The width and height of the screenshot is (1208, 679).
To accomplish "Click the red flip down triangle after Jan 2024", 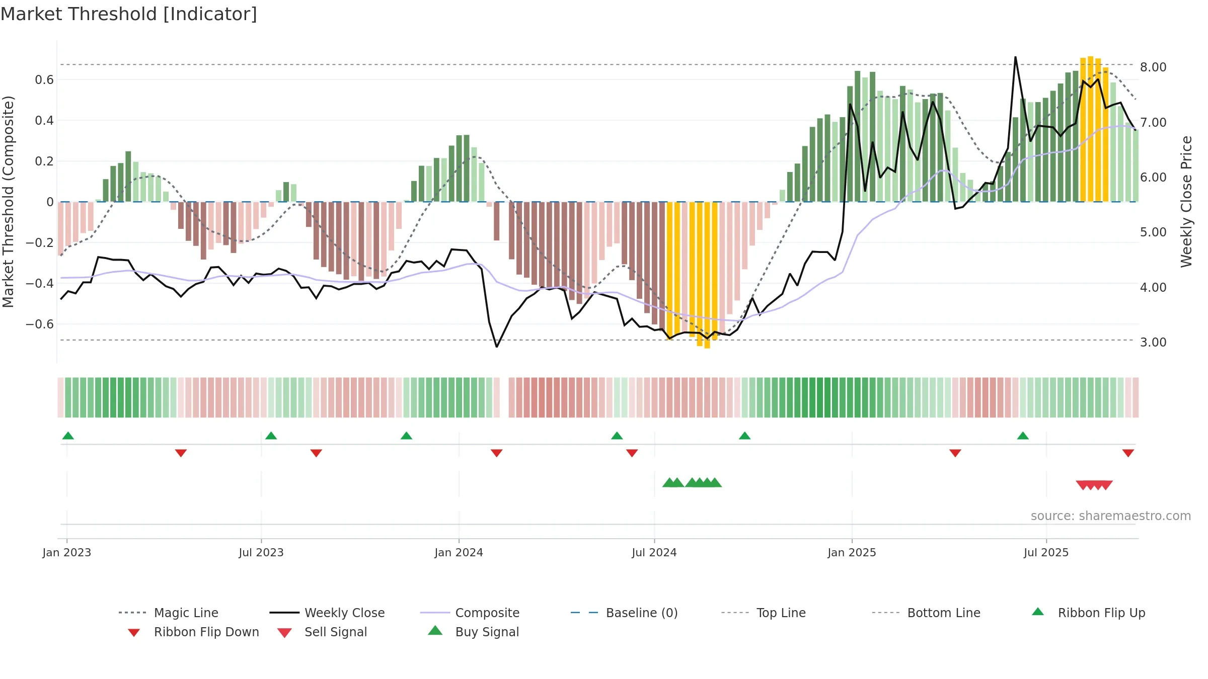I will 496,453.
